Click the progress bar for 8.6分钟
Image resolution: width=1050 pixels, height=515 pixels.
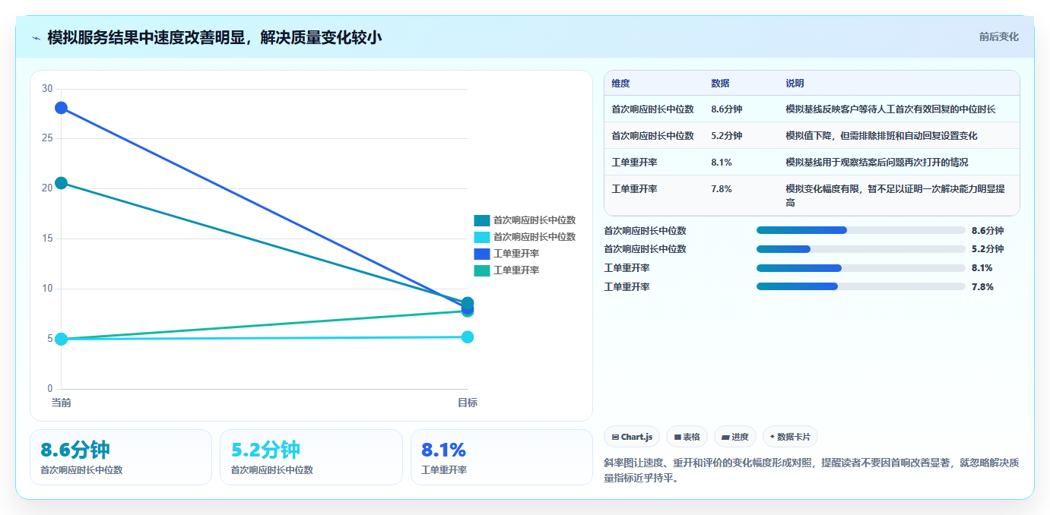[861, 230]
